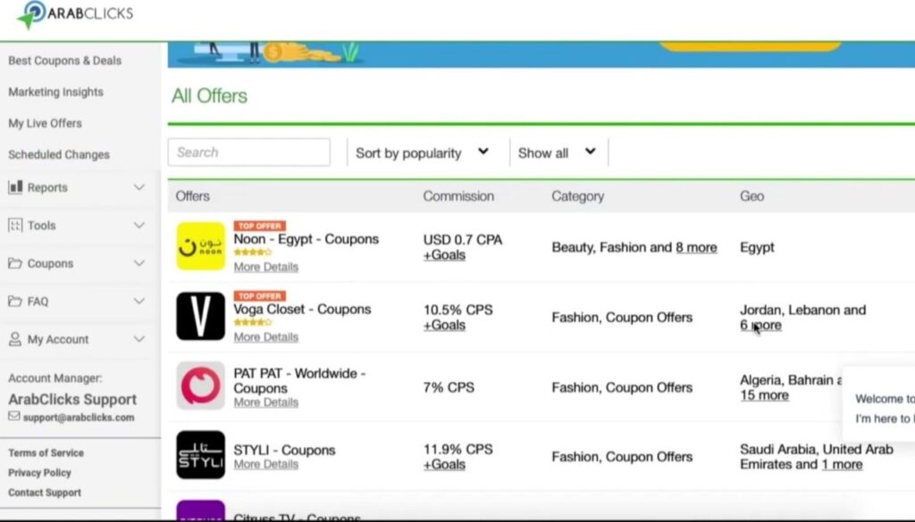The height and width of the screenshot is (522, 915).
Task: Expand the FAQ menu chevron
Action: [139, 302]
